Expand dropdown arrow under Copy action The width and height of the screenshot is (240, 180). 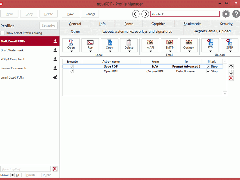(x=110, y=51)
